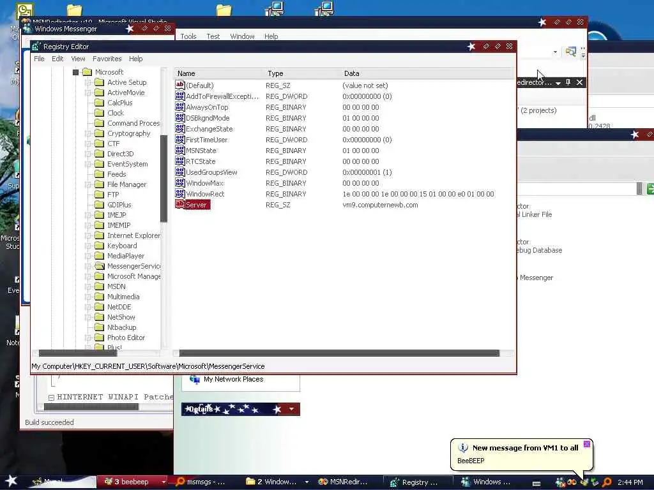Collapse the Details panel chevron
The width and height of the screenshot is (654, 490).
(291, 409)
